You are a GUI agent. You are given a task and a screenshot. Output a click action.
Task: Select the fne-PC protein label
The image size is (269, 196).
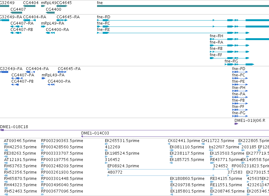(239, 75)
